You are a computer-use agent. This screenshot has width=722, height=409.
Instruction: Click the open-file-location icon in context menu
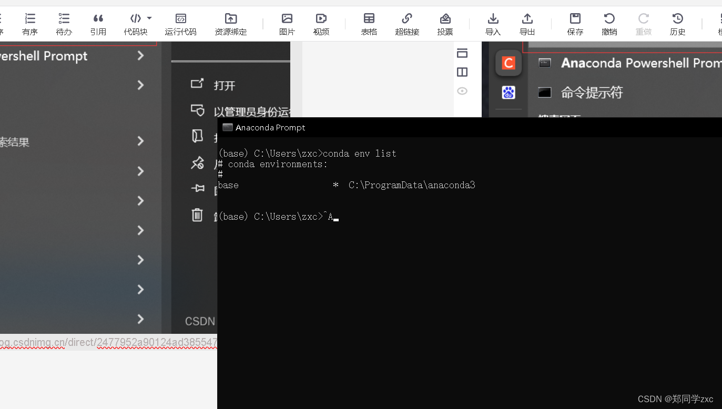(197, 136)
